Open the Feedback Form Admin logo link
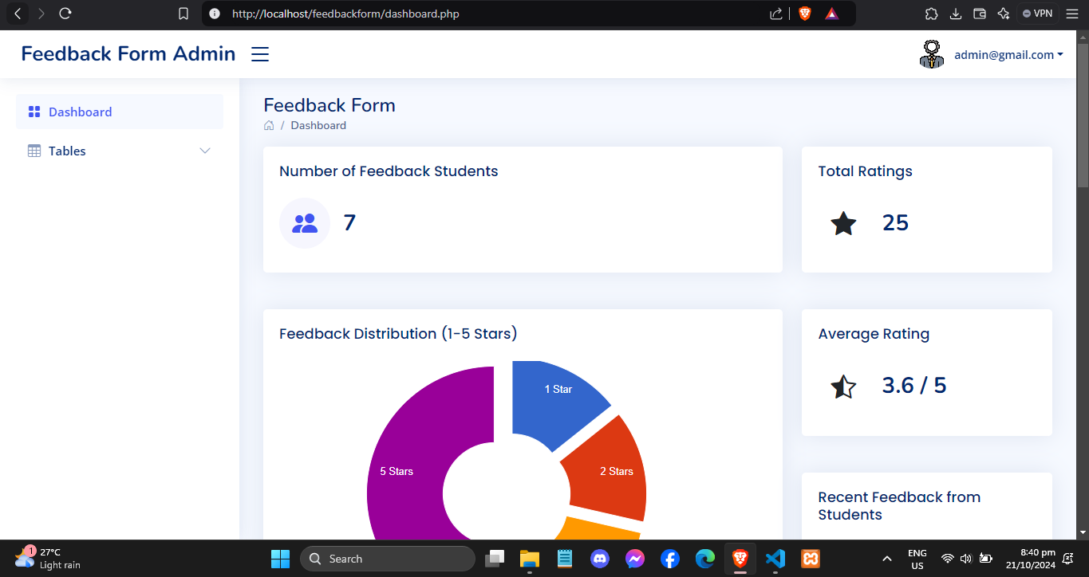1089x577 pixels. click(x=128, y=53)
